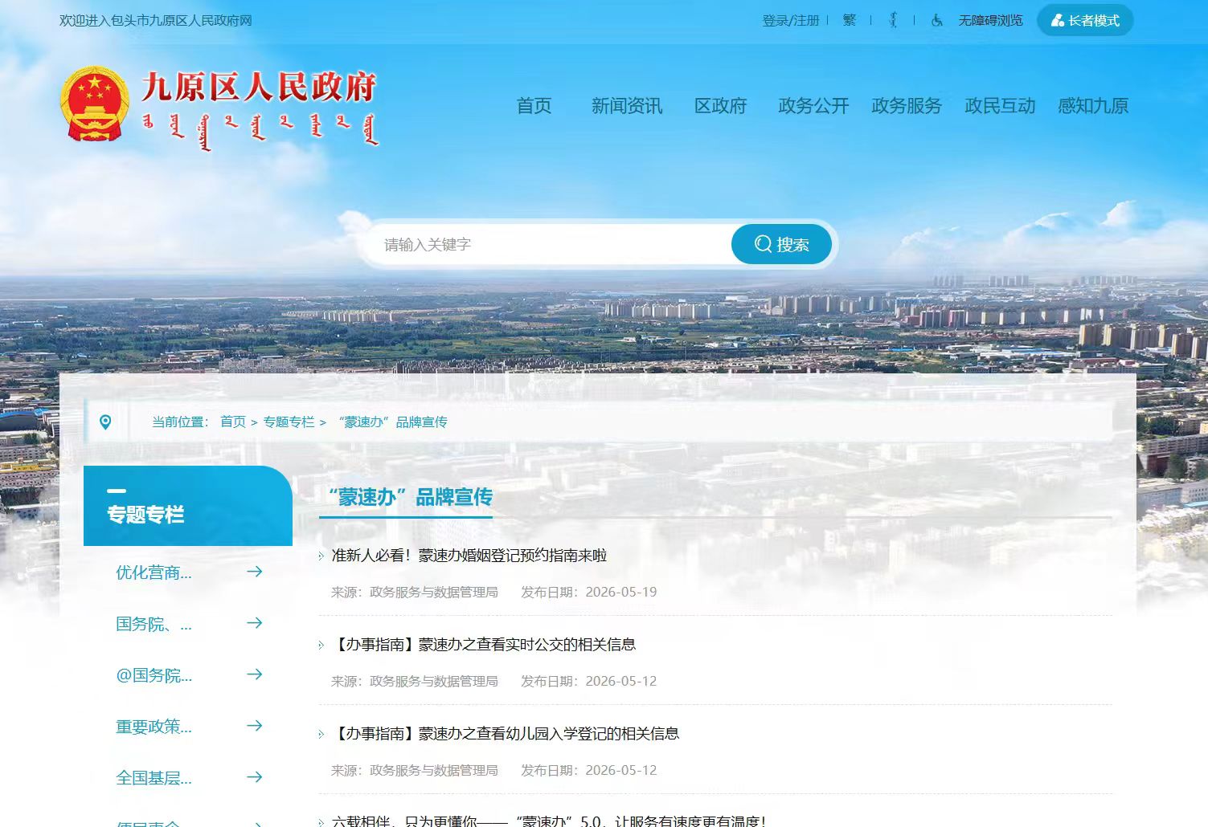Go to 专题专栏 in breadcrumb
Screen dimensions: 1208x827
pos(289,422)
